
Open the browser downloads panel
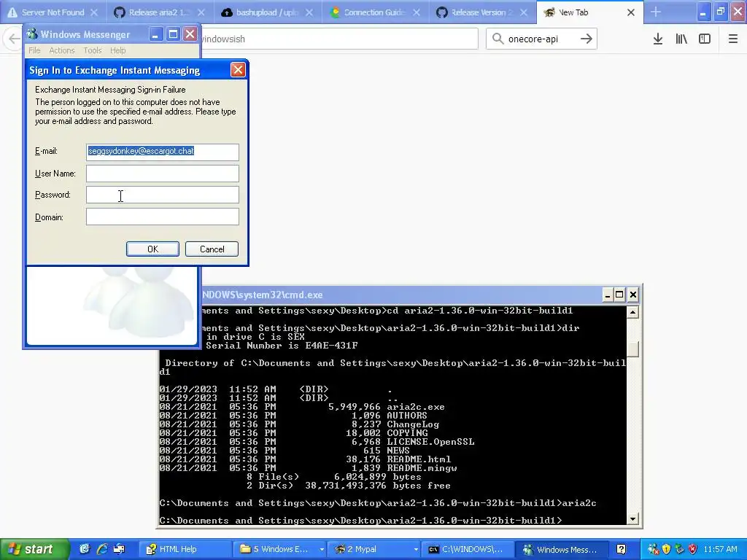pyautogui.click(x=658, y=39)
